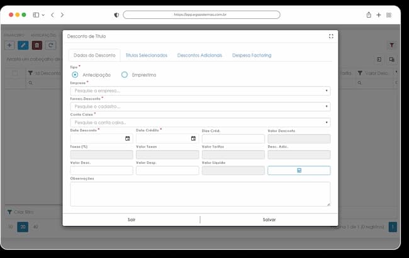Click the Valor Desc. input field
Screen dimensions: 409x258
(101, 170)
